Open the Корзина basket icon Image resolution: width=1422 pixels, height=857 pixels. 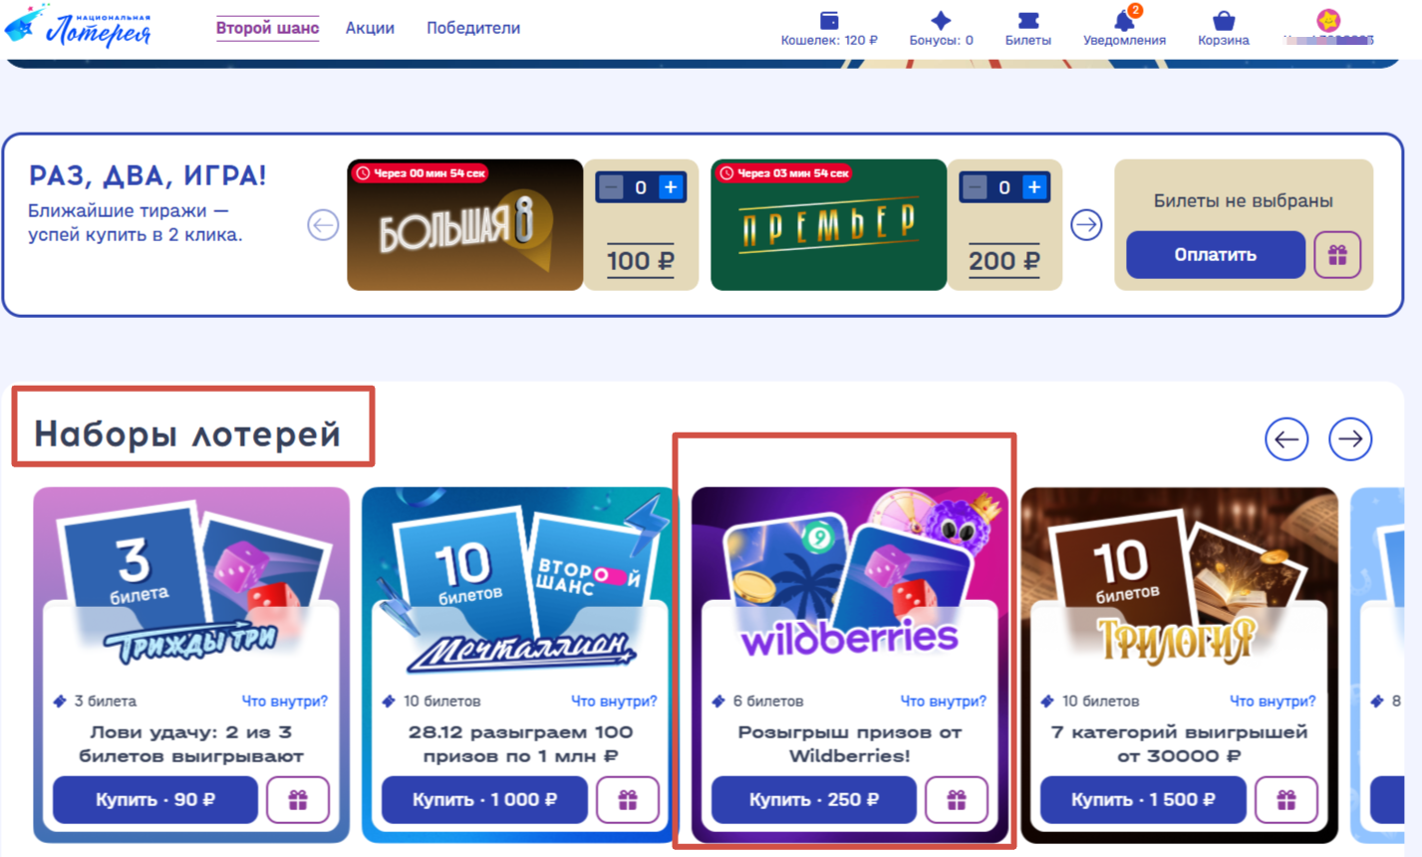[x=1224, y=20]
